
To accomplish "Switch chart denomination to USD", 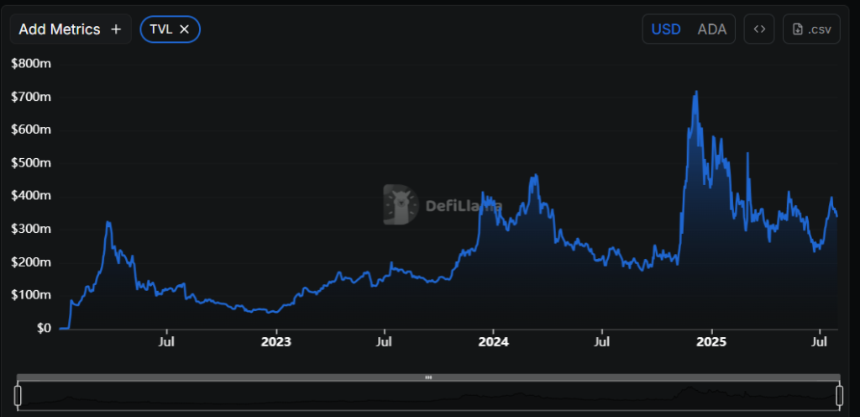I will (x=666, y=29).
